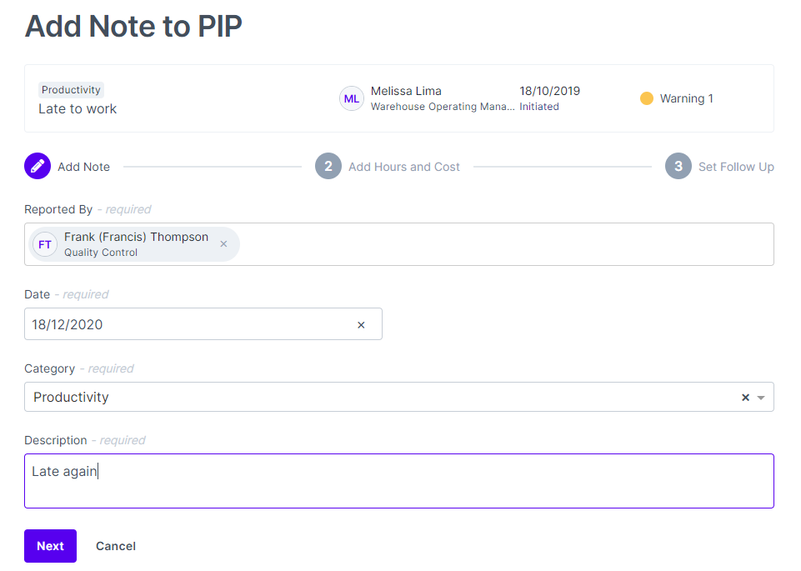Go to the Add Hours and Cost step
Viewport: 801px width, 571px height.
403,167
